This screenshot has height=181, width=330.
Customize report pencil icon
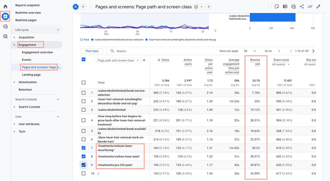click(318, 7)
